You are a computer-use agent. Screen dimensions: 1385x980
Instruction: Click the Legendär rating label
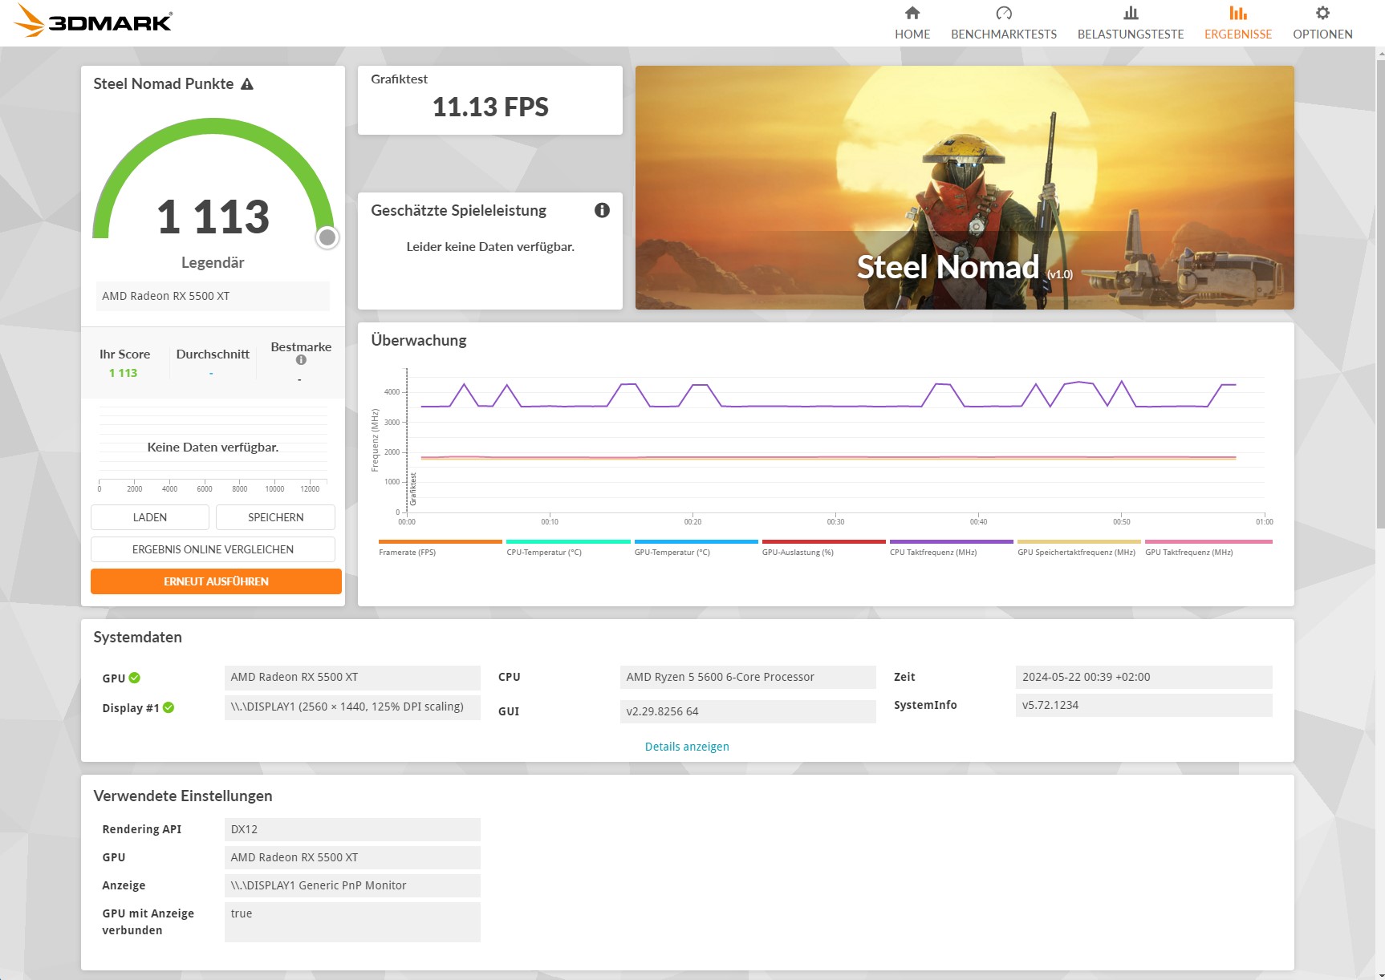point(213,262)
